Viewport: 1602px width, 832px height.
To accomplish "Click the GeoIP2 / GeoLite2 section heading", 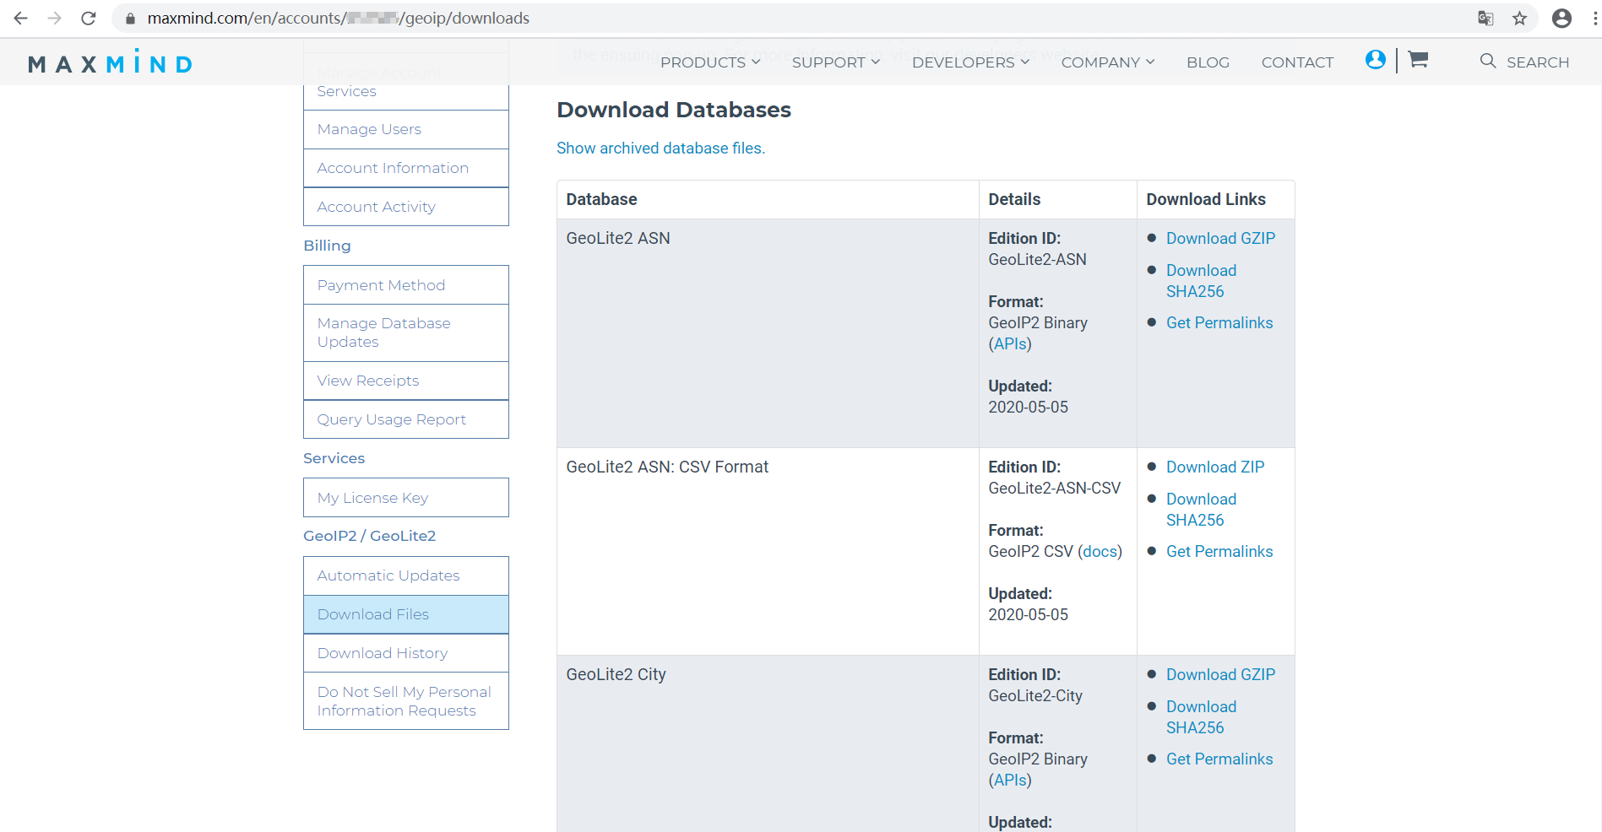I will point(369,536).
